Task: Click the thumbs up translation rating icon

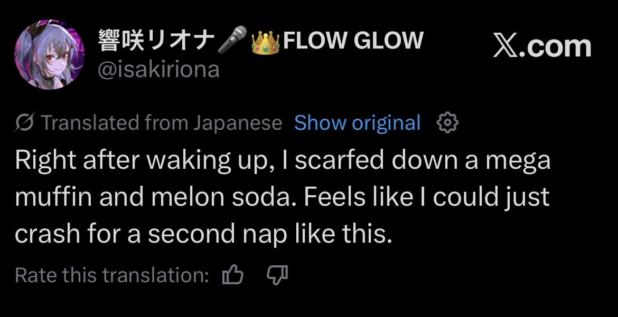Action: (233, 275)
